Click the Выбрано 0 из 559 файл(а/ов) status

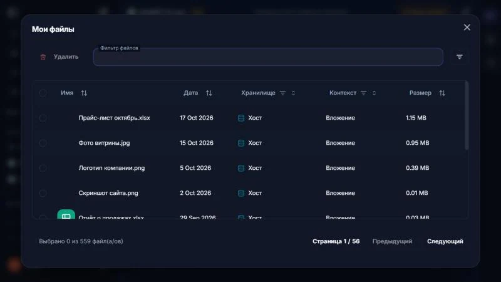[x=81, y=241]
